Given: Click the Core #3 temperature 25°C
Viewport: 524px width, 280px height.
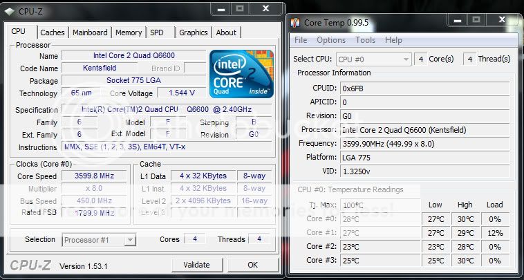Looking at the screenshot, I should [380, 260].
